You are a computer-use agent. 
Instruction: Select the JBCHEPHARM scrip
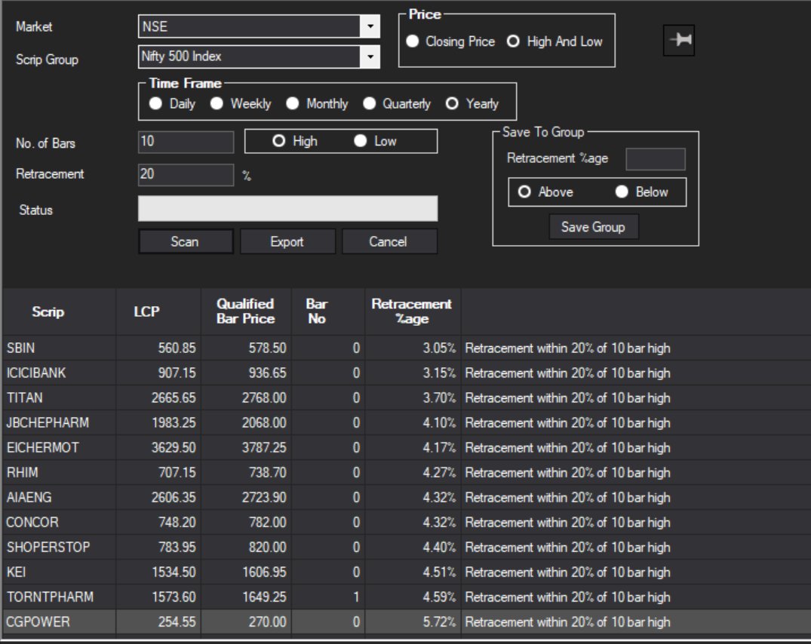coord(48,423)
